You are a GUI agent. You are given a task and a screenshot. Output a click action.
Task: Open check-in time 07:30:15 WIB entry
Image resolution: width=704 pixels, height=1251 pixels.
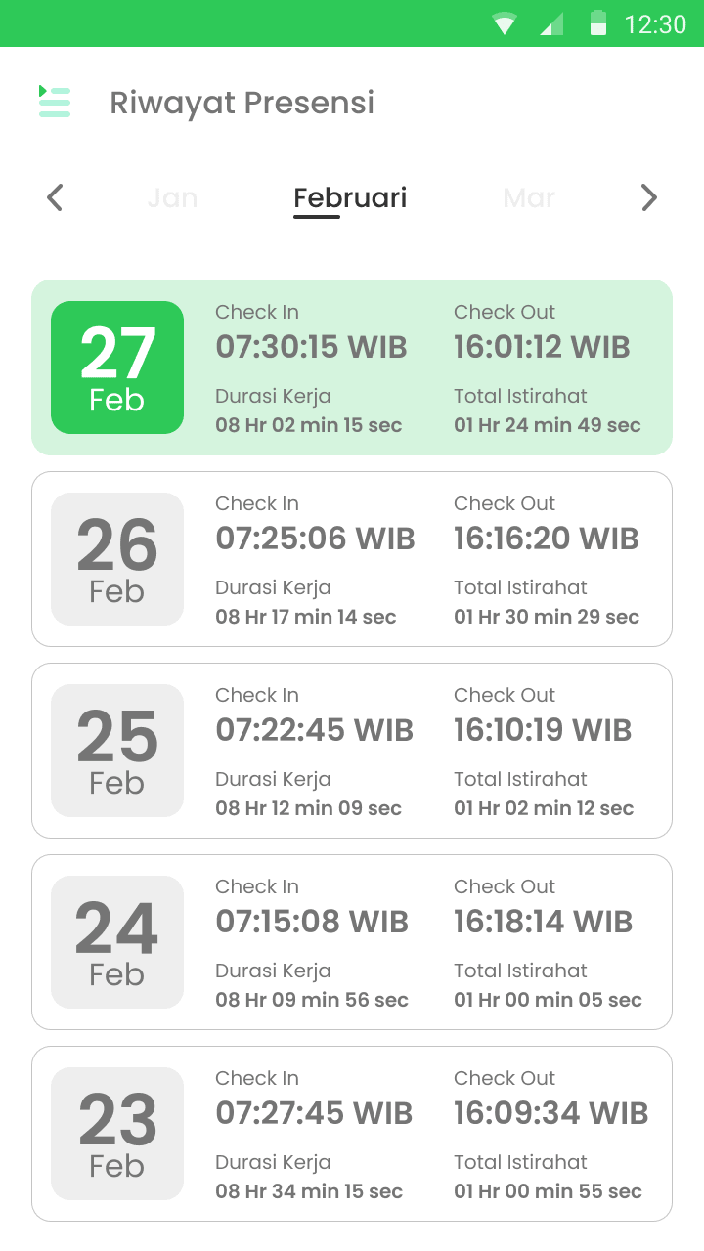click(311, 347)
